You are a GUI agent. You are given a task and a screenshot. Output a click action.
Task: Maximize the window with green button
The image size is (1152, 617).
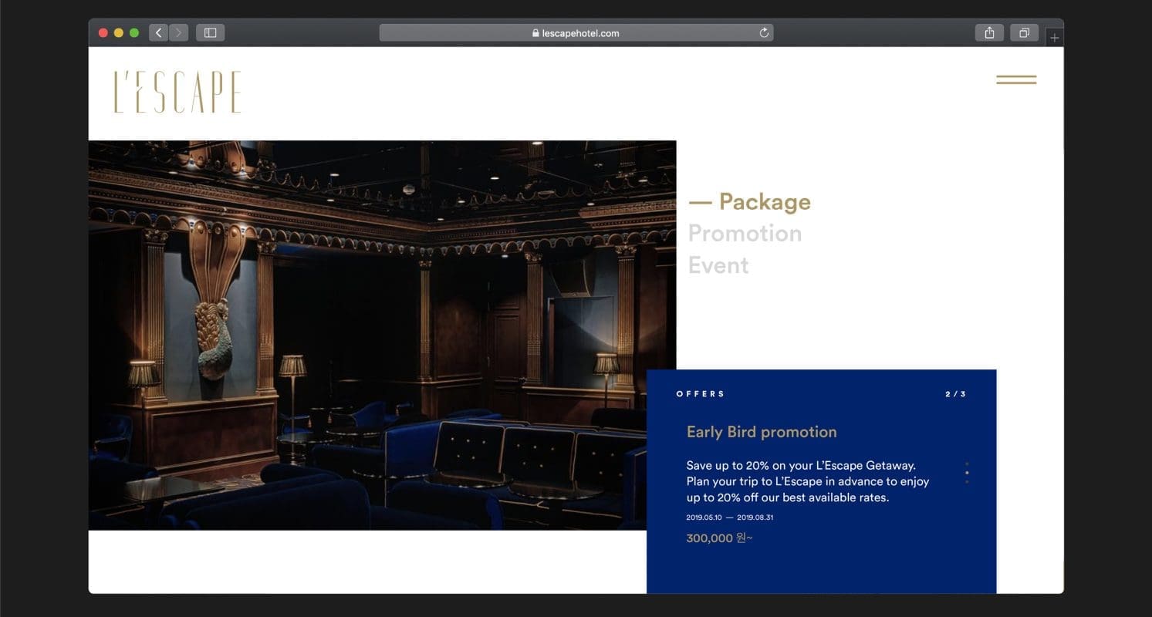134,32
